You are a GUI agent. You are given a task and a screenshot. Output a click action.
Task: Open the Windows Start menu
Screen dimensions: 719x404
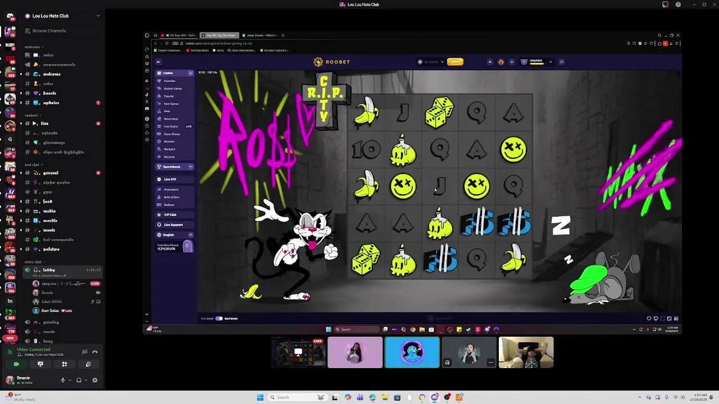pyautogui.click(x=260, y=397)
